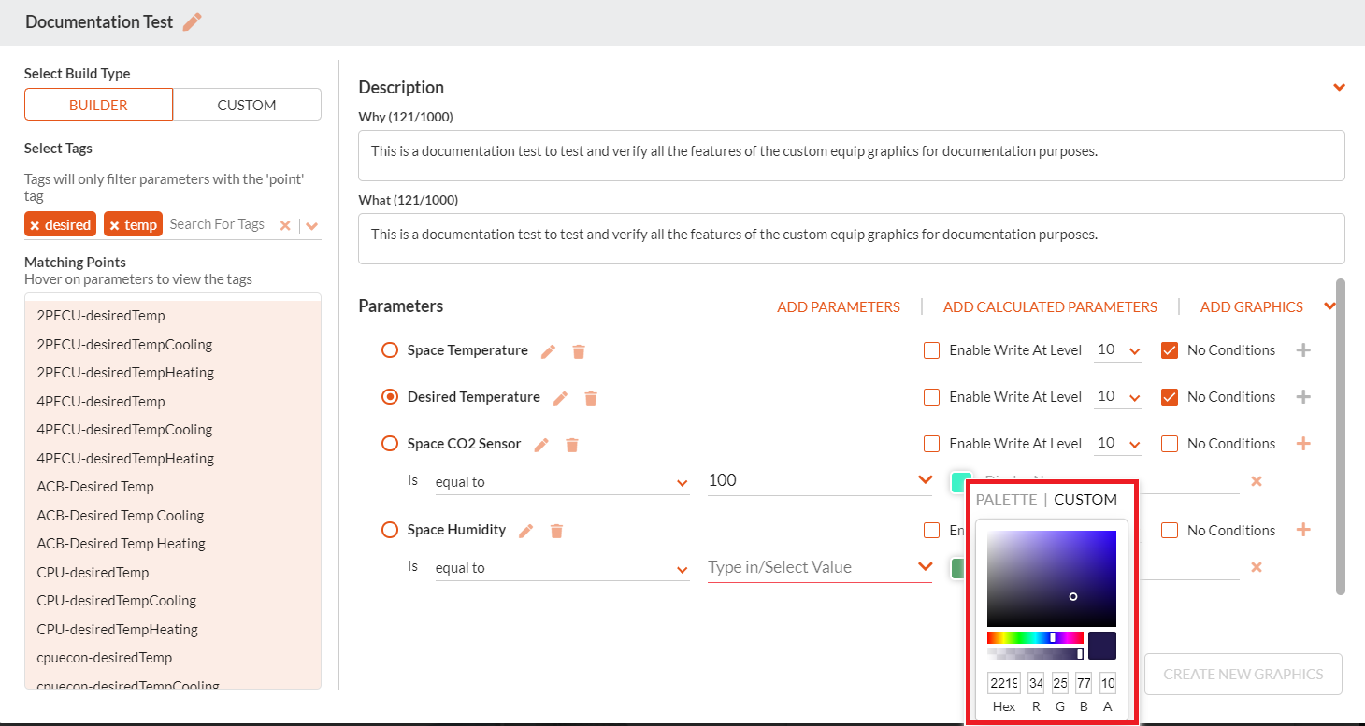Viewport: 1365px width, 726px height.
Task: Click ADD GRAPHICS link
Action: pyautogui.click(x=1252, y=306)
